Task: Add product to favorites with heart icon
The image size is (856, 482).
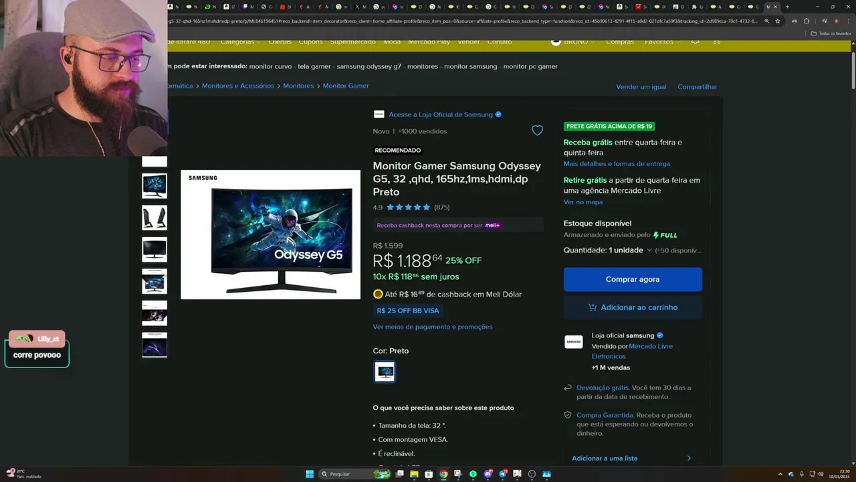Action: click(537, 131)
